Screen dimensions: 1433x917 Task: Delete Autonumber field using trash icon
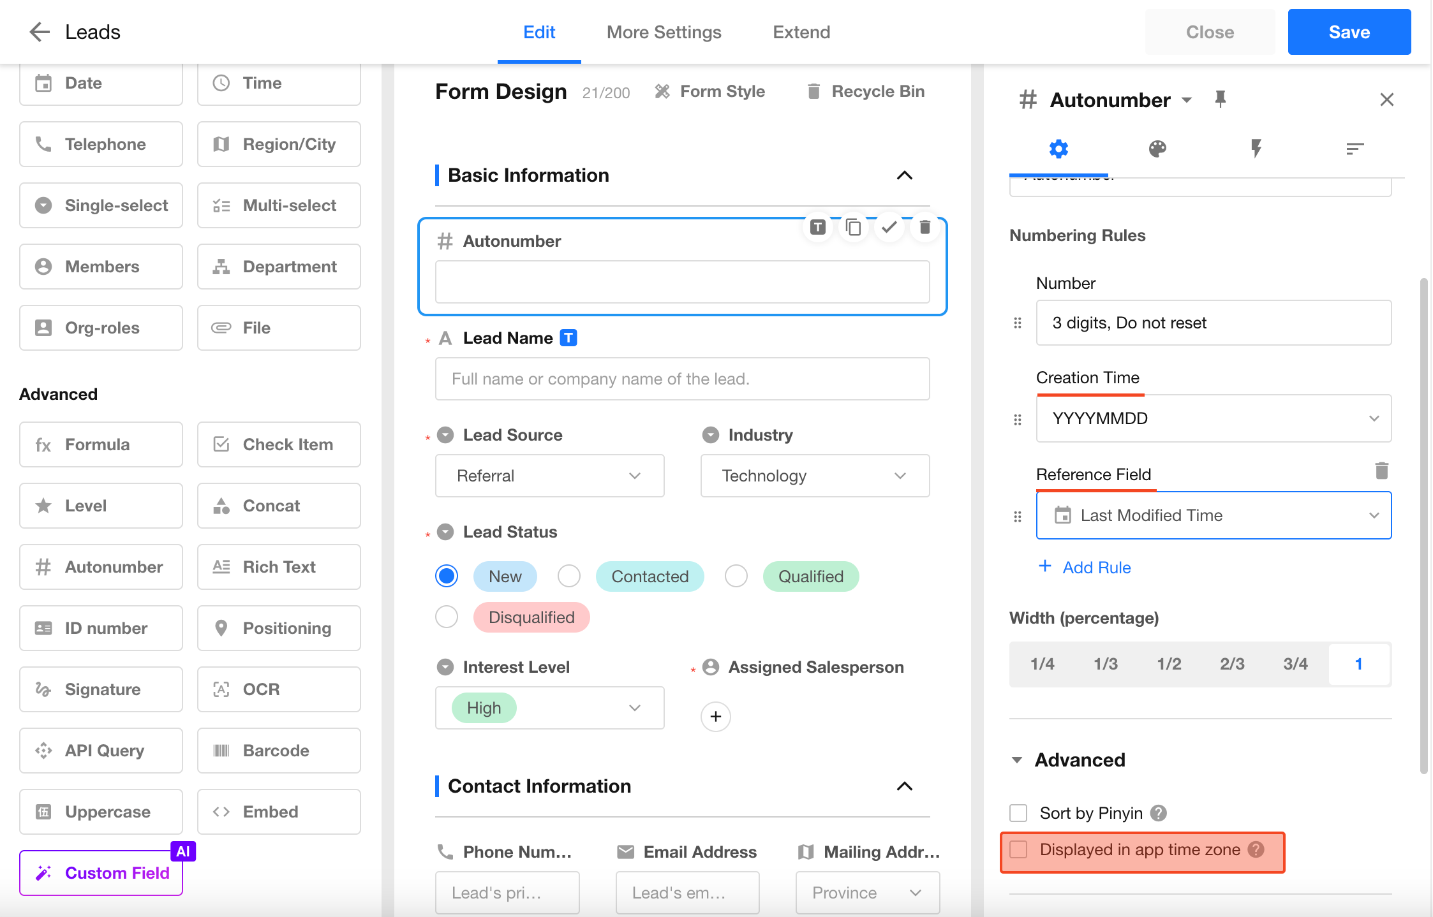pyautogui.click(x=924, y=227)
